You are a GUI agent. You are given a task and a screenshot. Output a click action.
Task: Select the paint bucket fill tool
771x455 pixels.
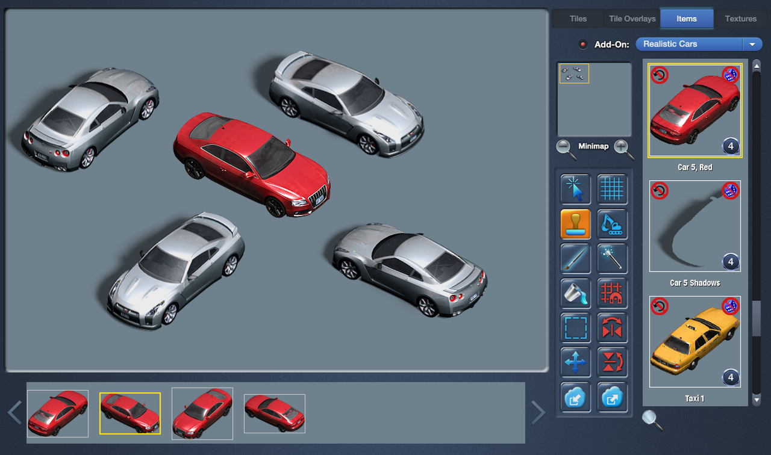point(575,293)
